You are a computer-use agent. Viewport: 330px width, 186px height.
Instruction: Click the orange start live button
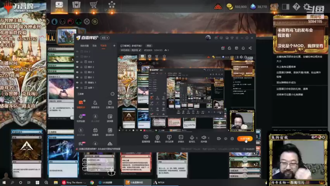(x=245, y=138)
